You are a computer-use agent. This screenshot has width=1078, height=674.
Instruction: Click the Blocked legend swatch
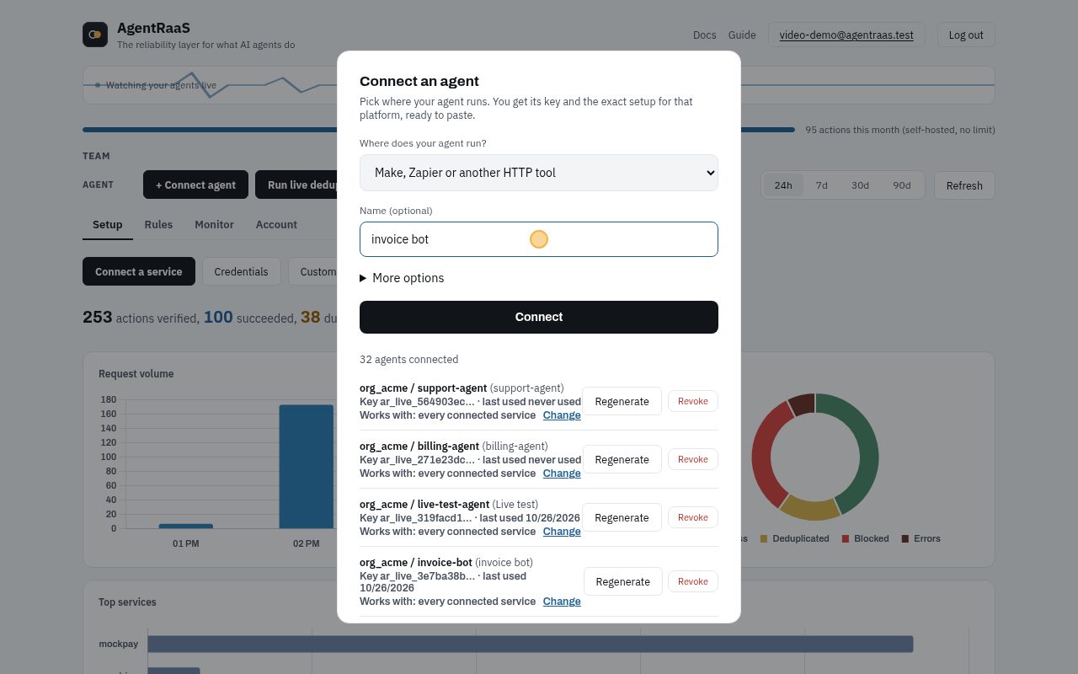(846, 538)
